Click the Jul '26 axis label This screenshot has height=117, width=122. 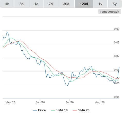coord(69,102)
